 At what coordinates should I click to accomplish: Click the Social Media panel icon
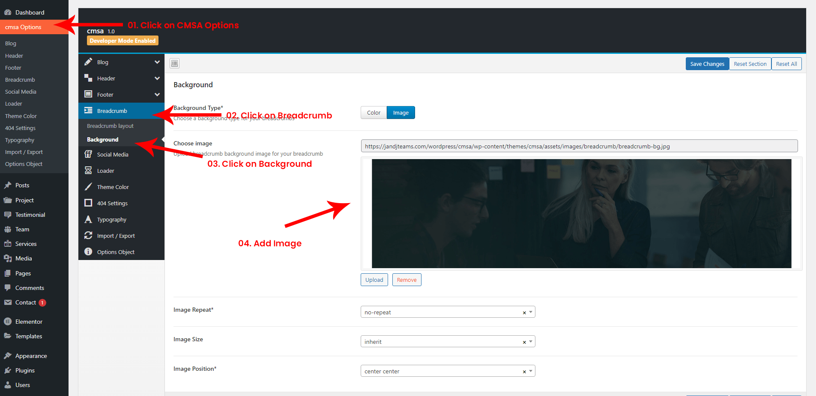[88, 154]
